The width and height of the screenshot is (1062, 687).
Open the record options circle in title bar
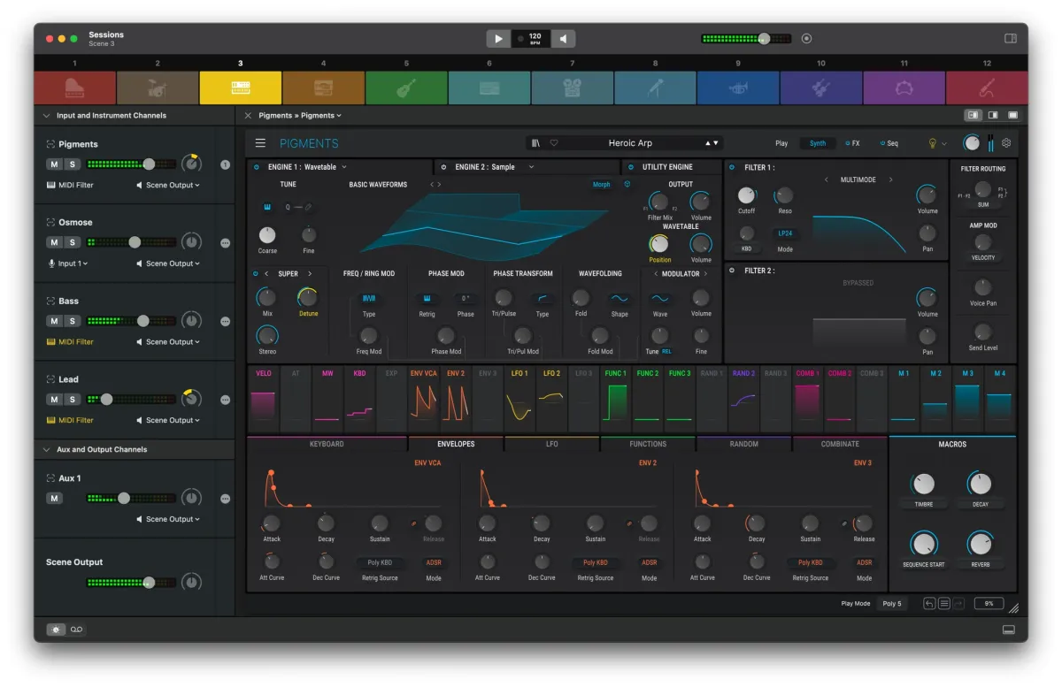[x=806, y=39]
